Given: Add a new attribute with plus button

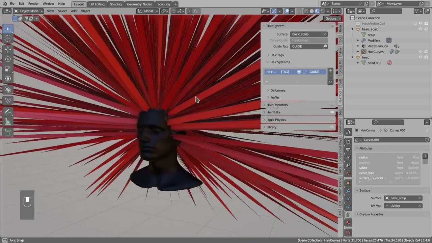Looking at the screenshot, I should tap(425, 156).
